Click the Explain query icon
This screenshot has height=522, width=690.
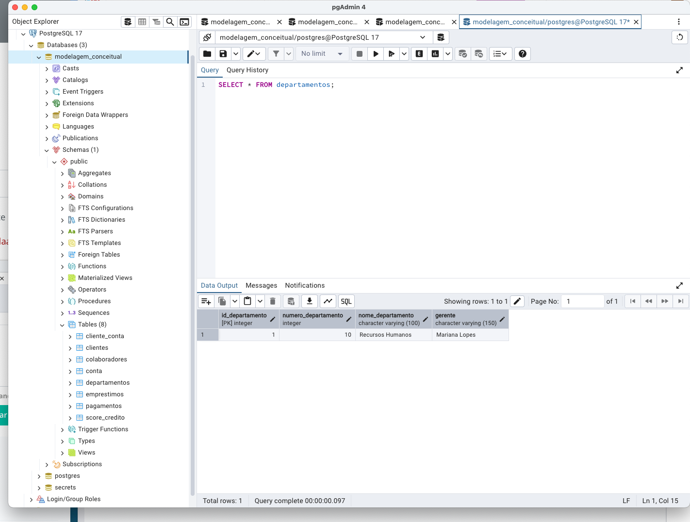coord(419,54)
